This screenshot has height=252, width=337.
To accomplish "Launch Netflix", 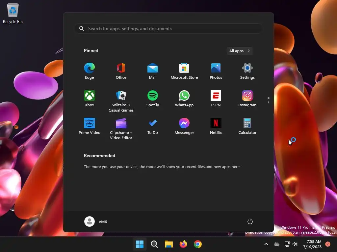I will [x=216, y=126].
